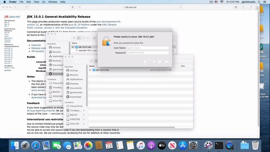
Task: Open Maps app in the Dock
Action: tap(78, 145)
